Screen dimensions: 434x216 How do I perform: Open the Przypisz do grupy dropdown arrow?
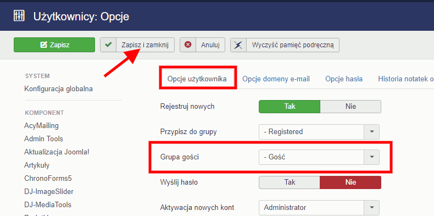tap(371, 132)
